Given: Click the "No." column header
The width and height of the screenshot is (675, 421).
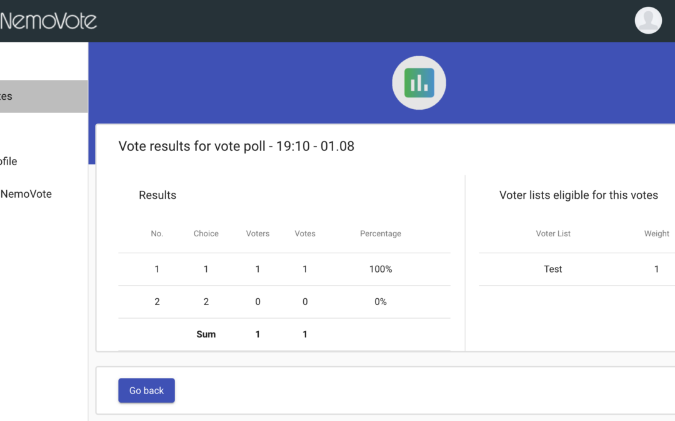Looking at the screenshot, I should 157,234.
